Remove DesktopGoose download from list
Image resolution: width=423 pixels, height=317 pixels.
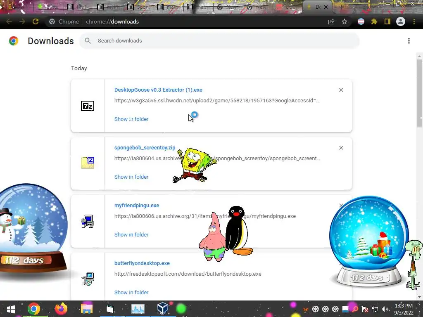[x=341, y=90]
